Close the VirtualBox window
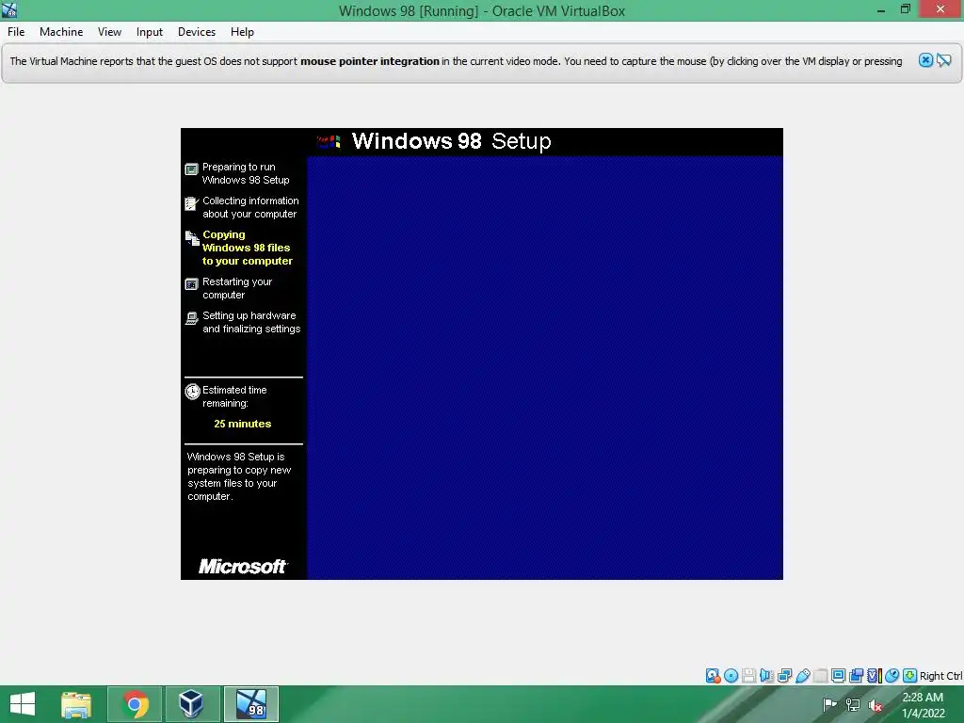Screen dimensions: 964x723 click(x=940, y=9)
